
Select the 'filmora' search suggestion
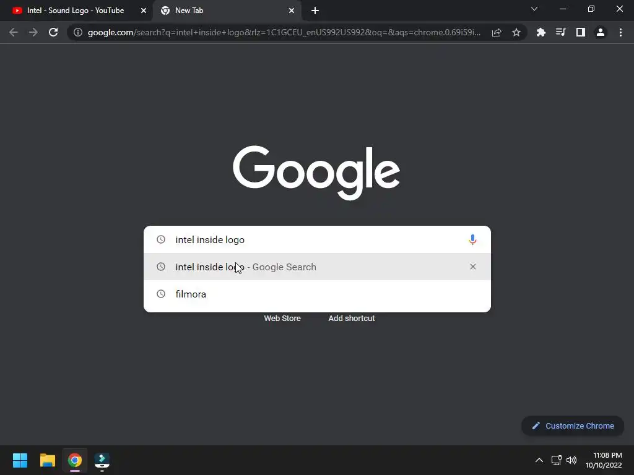tap(317, 294)
